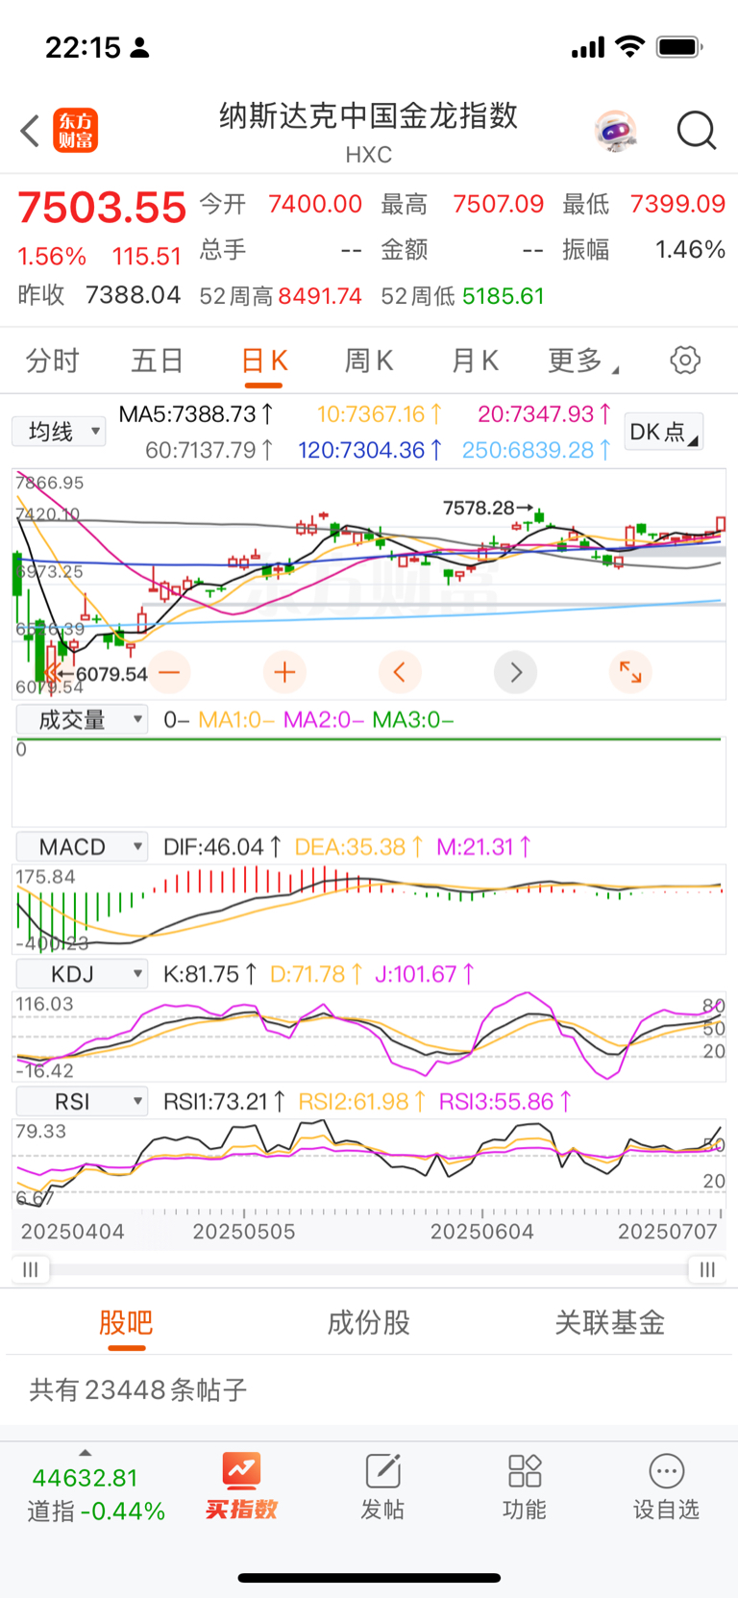This screenshot has width=738, height=1599.
Task: Open search with the magnifier icon
Action: tap(697, 131)
